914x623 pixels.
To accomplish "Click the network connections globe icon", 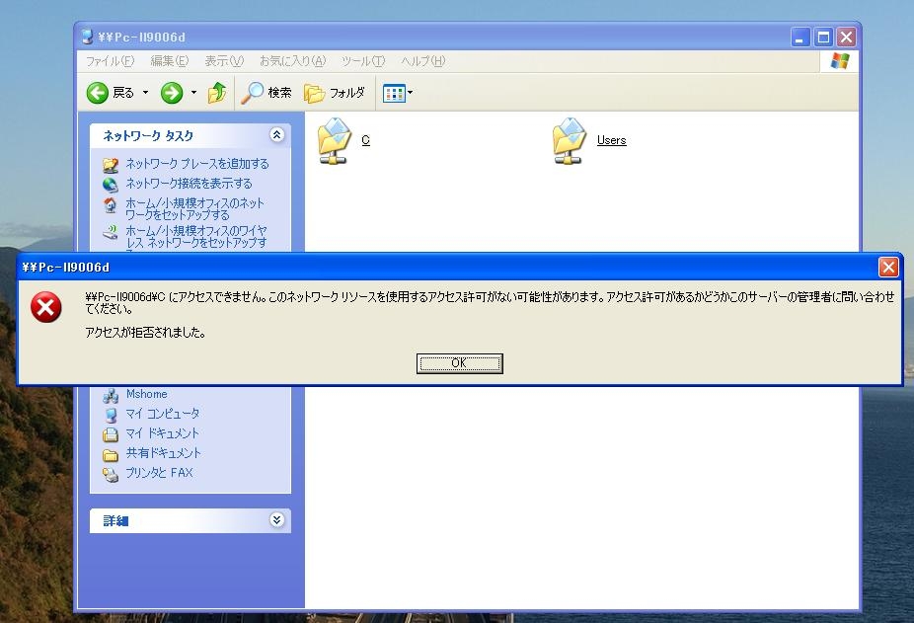I will pyautogui.click(x=111, y=185).
